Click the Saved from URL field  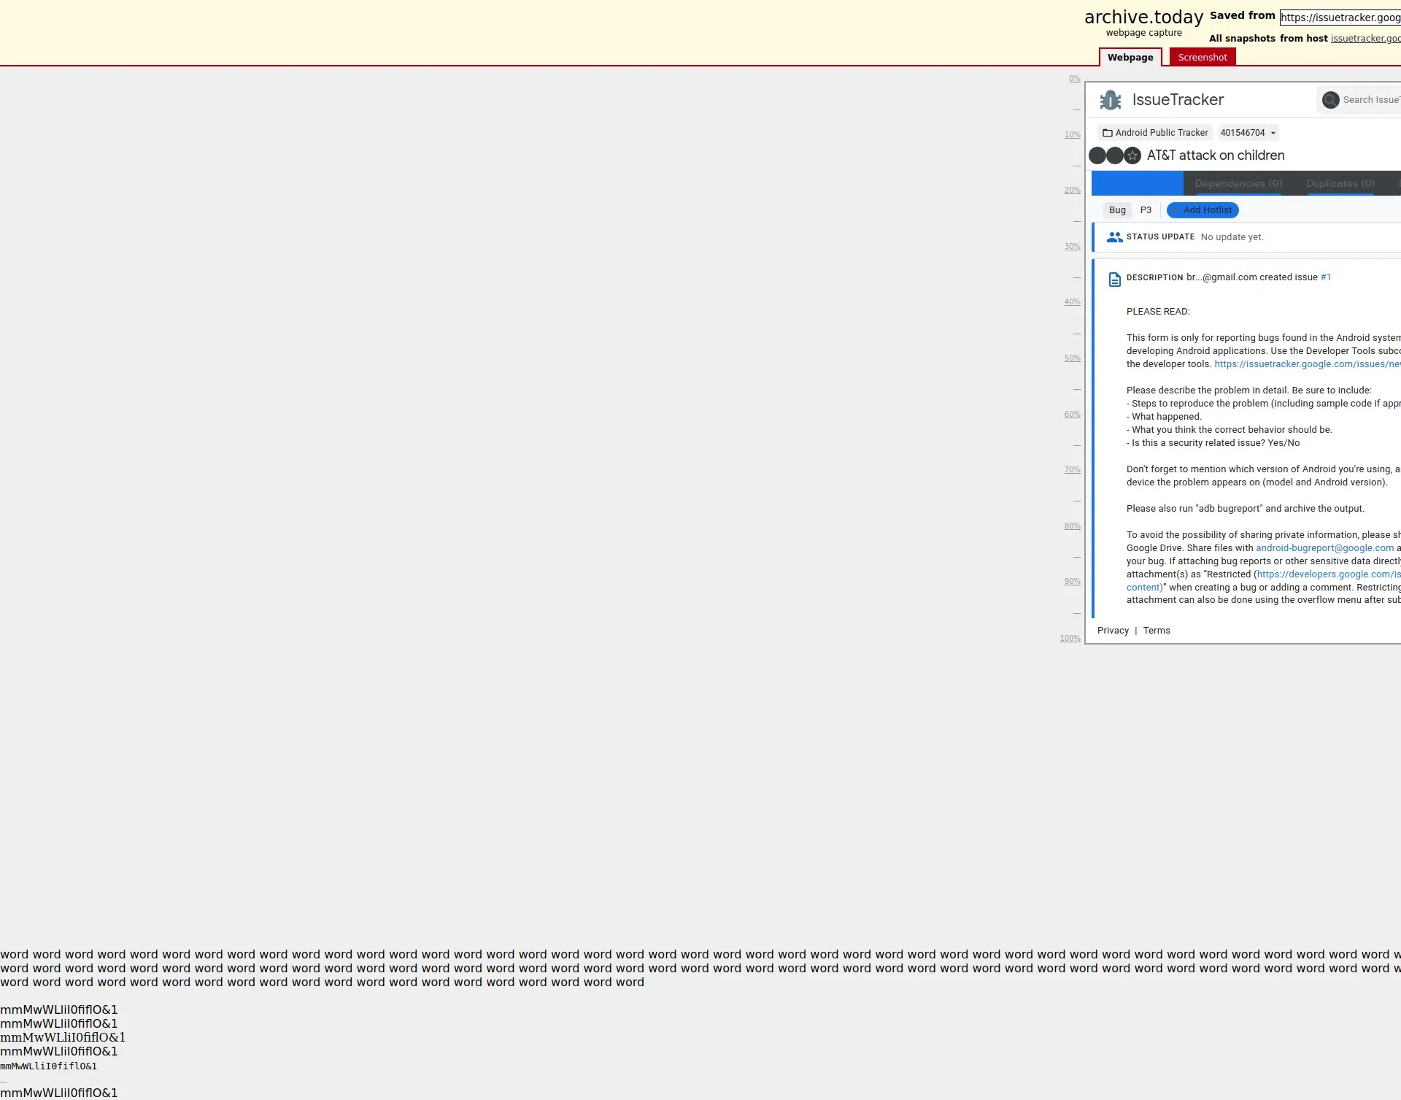(x=1340, y=18)
